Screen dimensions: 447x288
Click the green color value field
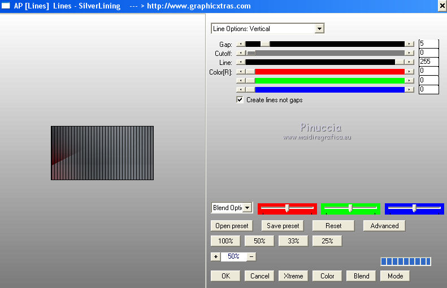click(428, 80)
